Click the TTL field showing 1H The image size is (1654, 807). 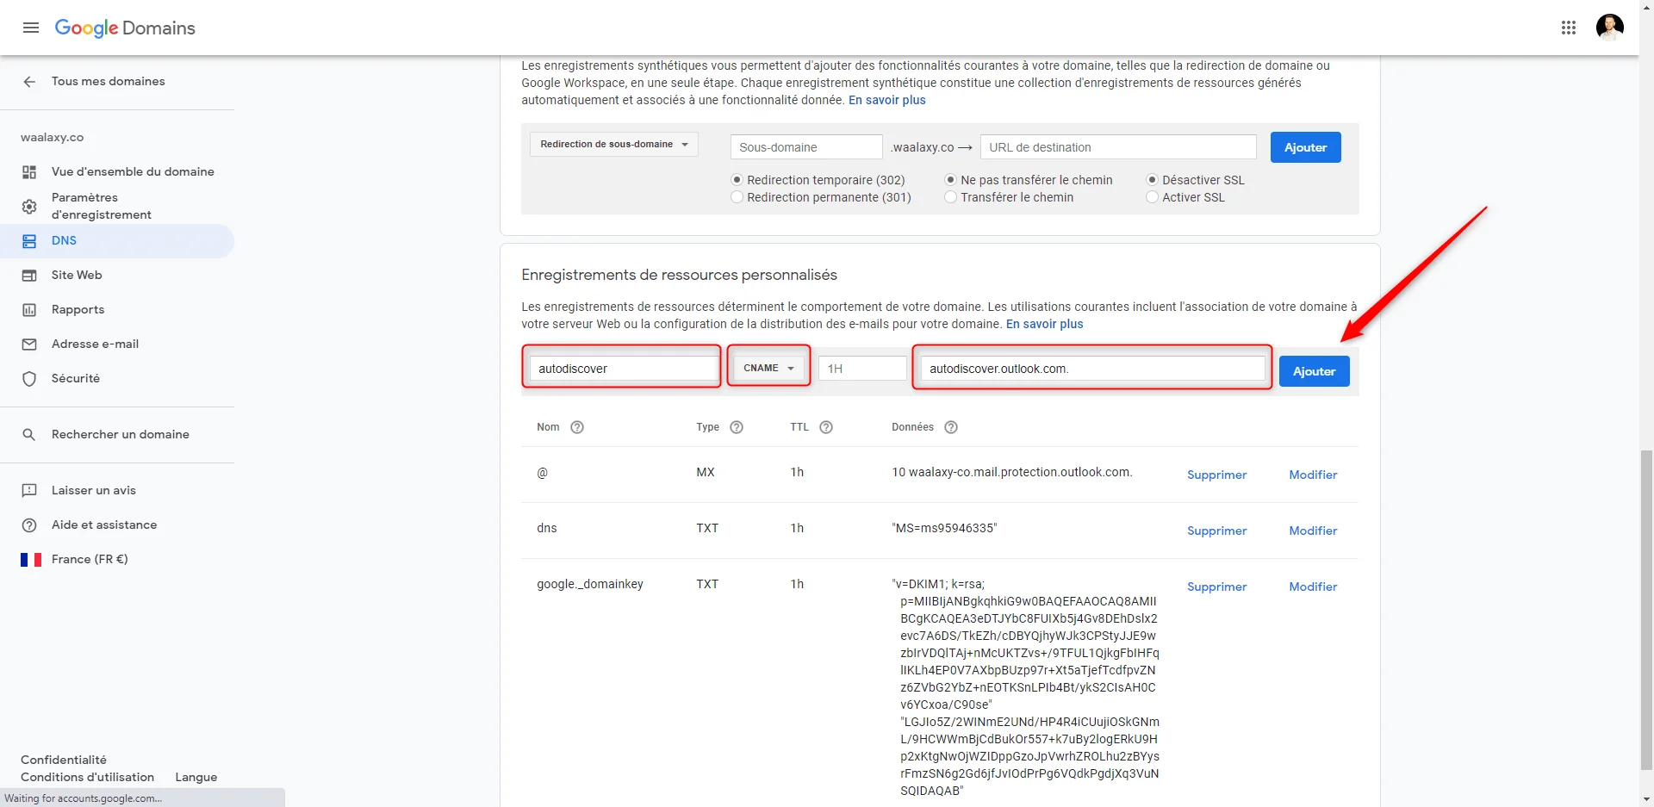point(862,369)
